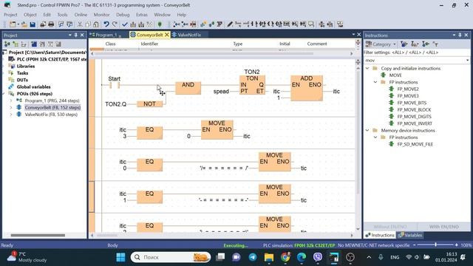Collapse the POUs (926 steps) node

coord(4,94)
